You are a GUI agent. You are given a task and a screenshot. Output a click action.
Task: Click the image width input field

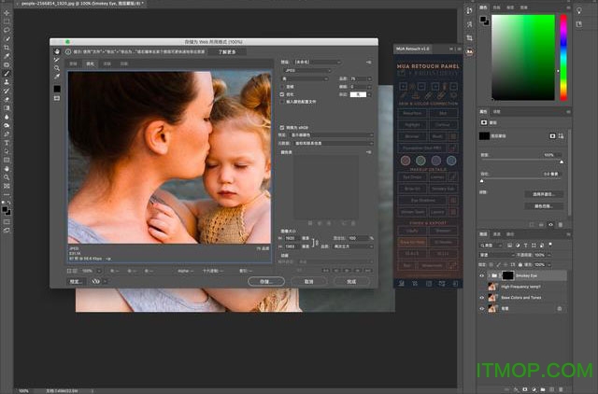tap(292, 238)
